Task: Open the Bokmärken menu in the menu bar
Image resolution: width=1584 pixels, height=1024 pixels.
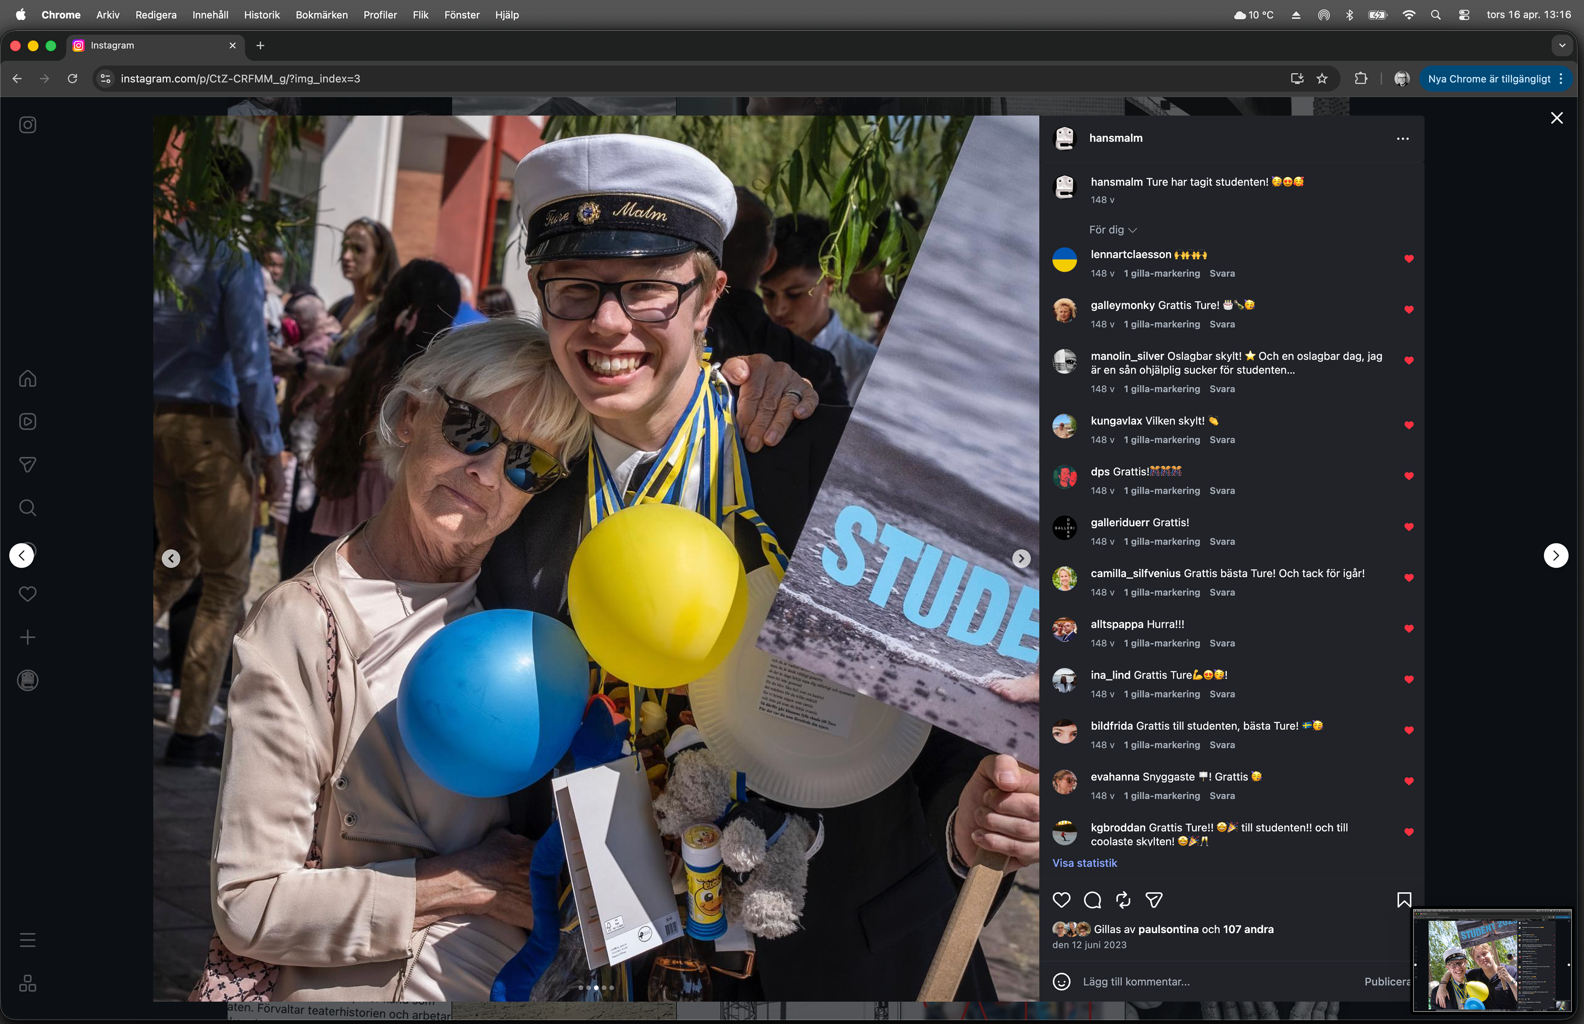Action: coord(321,14)
